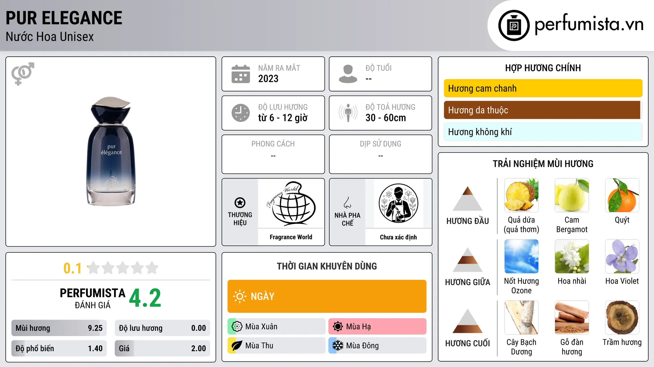Click the sillage value 30 - 60cm
Screen dimensions: 654x367
[x=386, y=118]
